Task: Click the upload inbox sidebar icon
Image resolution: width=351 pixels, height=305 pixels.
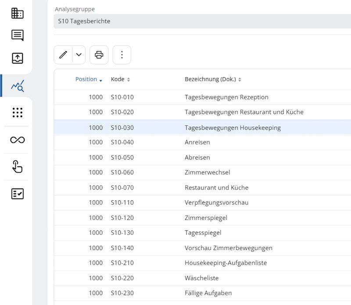Action: point(18,58)
